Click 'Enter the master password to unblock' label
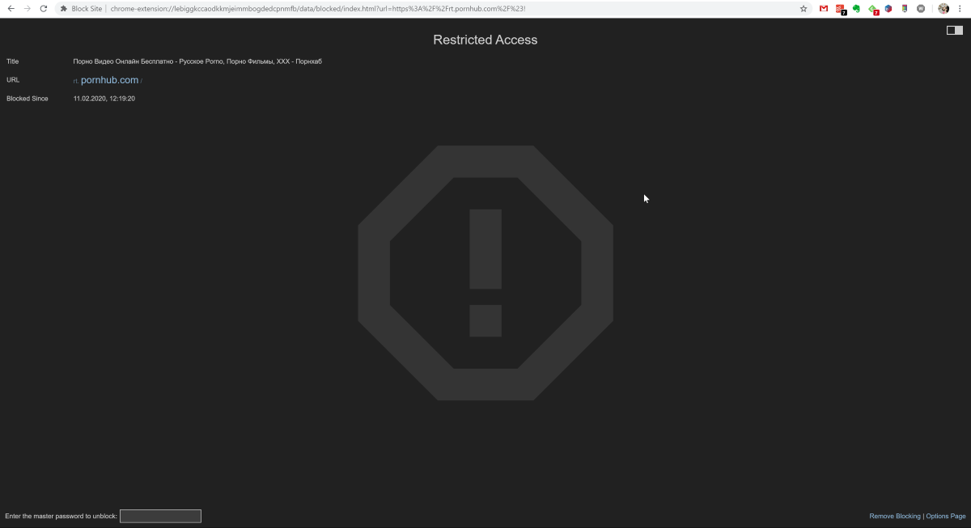The image size is (971, 528). click(61, 516)
